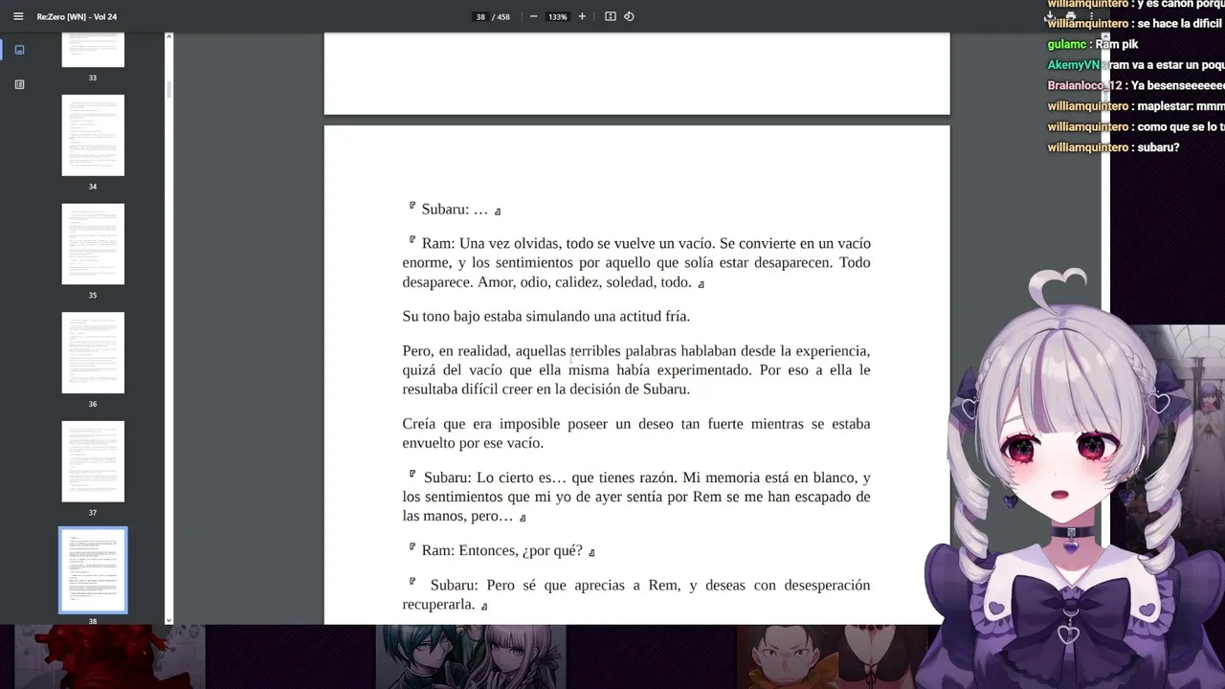The height and width of the screenshot is (689, 1225).
Task: Select the highlighted page 38 thumbnail
Action: [x=93, y=570]
